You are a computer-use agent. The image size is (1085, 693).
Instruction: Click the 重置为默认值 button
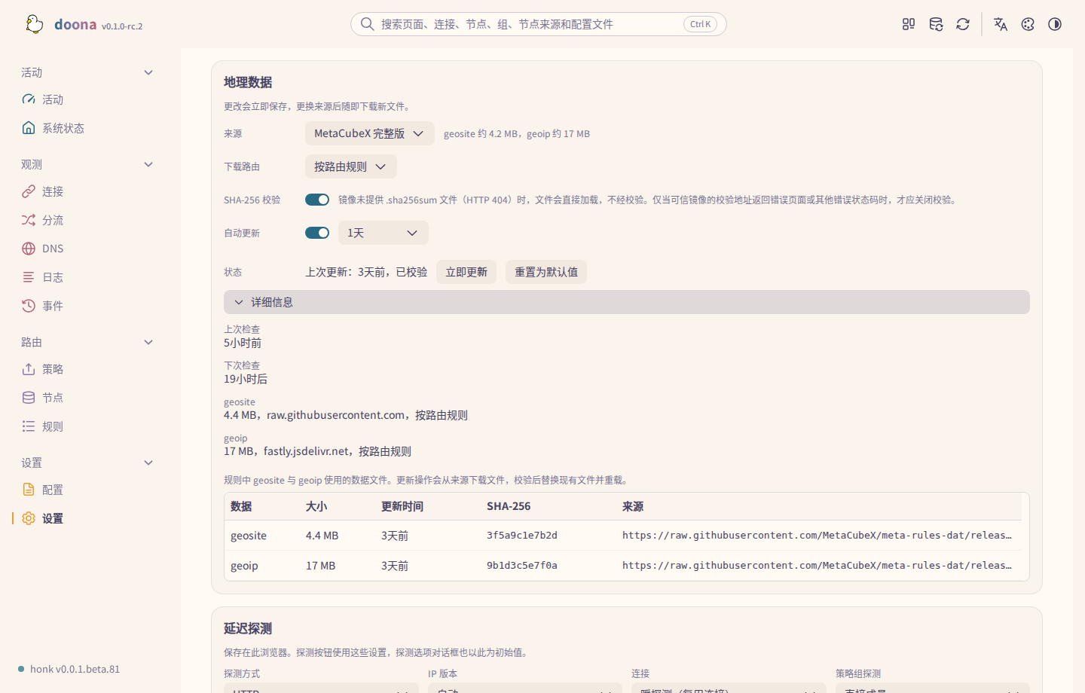546,272
